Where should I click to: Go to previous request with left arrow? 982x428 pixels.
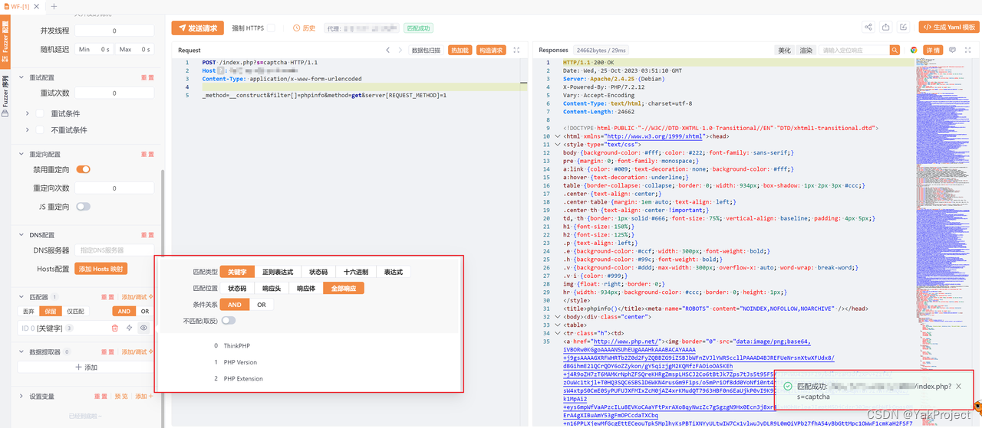(388, 50)
